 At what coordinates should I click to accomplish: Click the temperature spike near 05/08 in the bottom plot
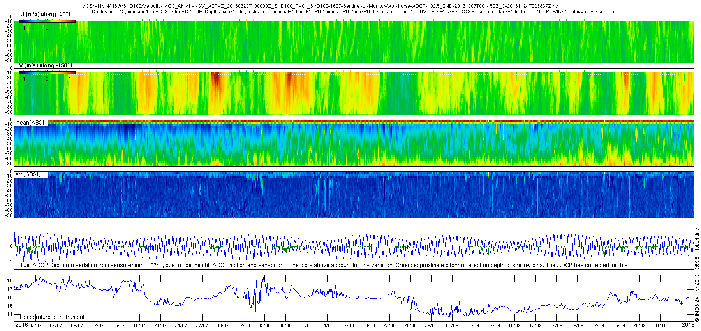click(x=264, y=283)
